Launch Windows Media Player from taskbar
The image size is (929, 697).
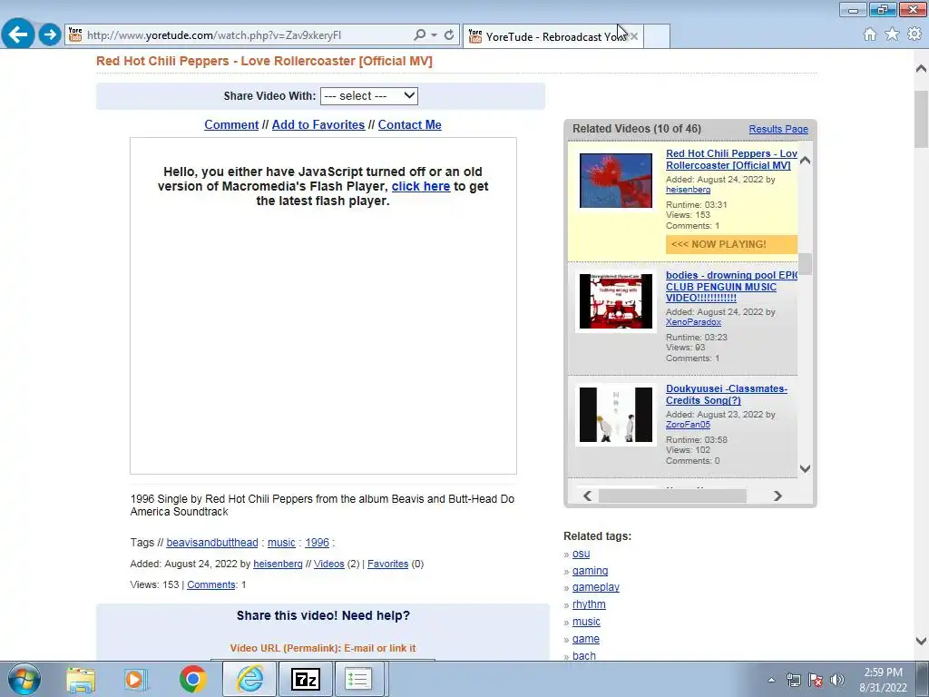click(x=136, y=679)
